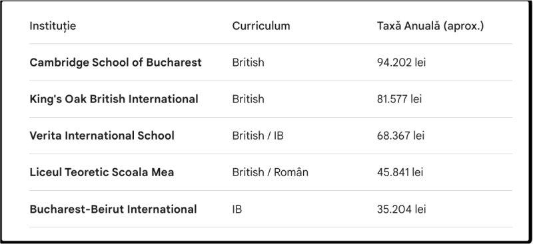The width and height of the screenshot is (533, 244).
Task: Click the 45.841 lei fee
Action: pos(400,172)
